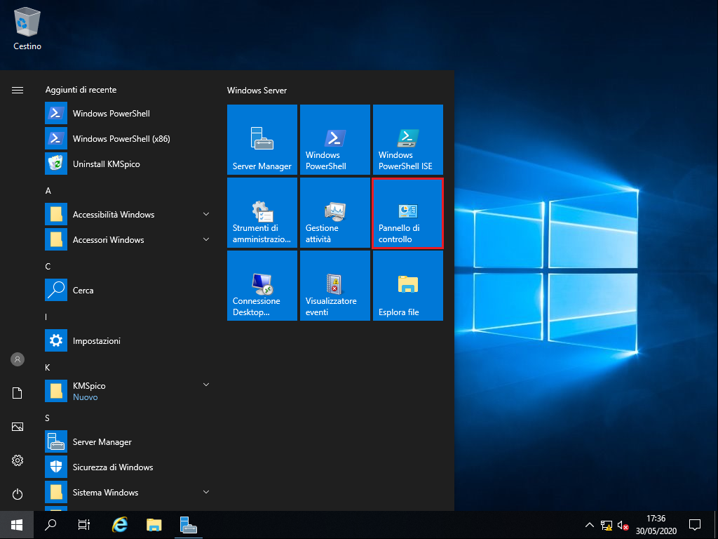Open Server Manager from the S app list

[128, 442]
